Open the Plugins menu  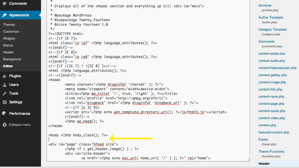[15, 76]
